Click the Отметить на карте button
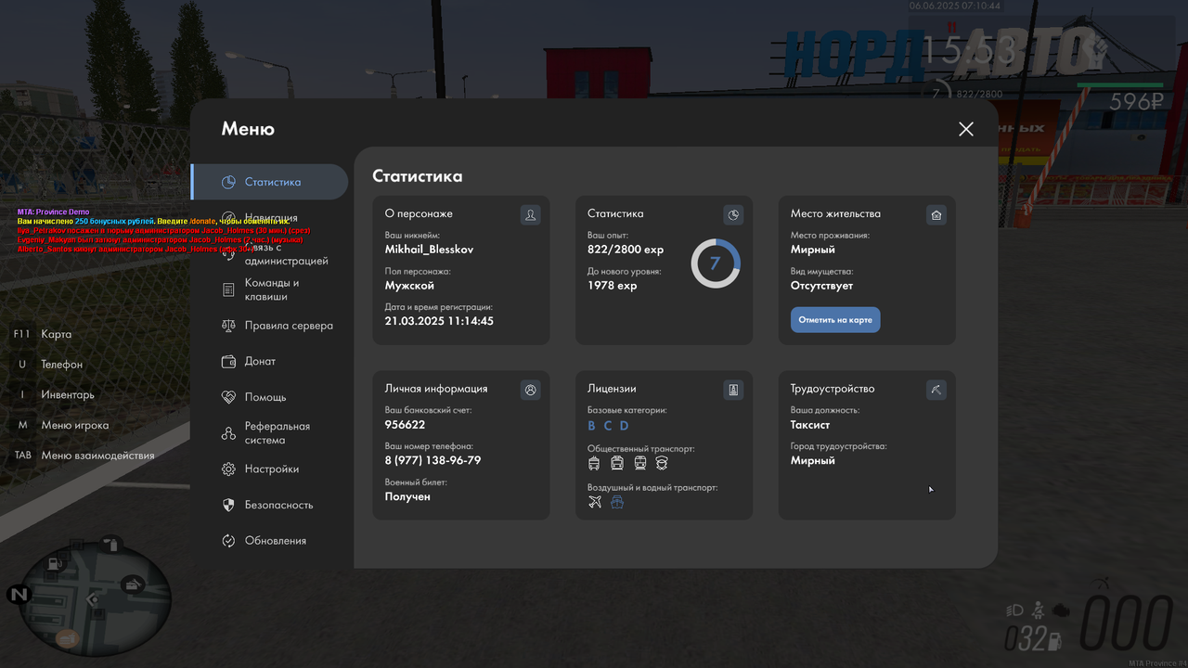The image size is (1188, 668). [x=835, y=320]
